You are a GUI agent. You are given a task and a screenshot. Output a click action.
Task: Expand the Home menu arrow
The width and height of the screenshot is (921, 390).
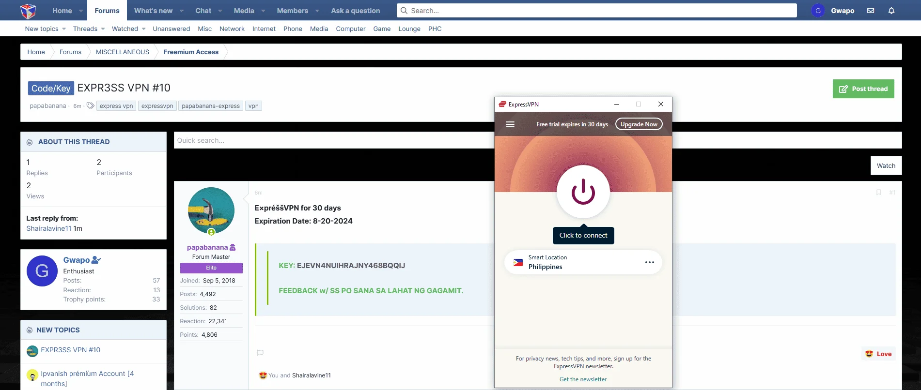[x=81, y=11]
